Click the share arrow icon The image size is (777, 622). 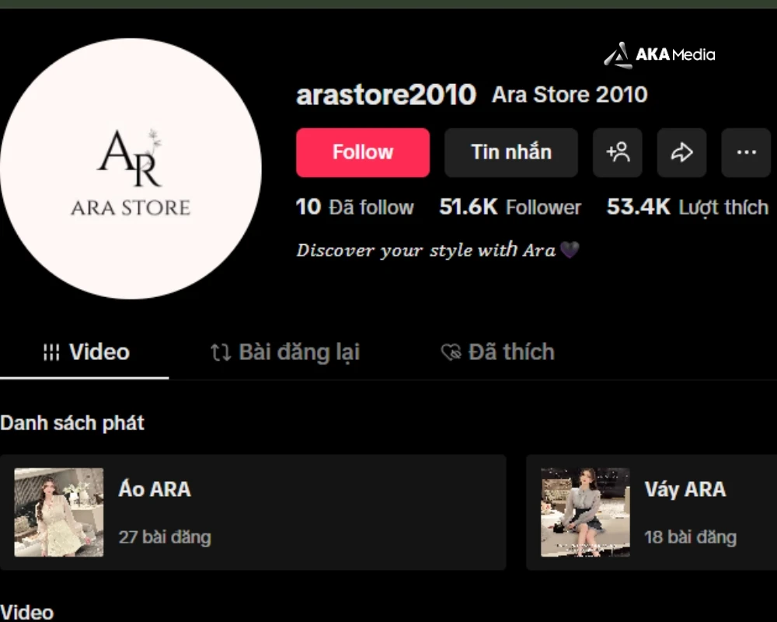click(681, 152)
